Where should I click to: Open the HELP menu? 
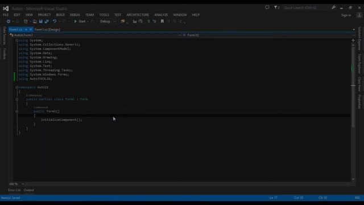point(196,15)
